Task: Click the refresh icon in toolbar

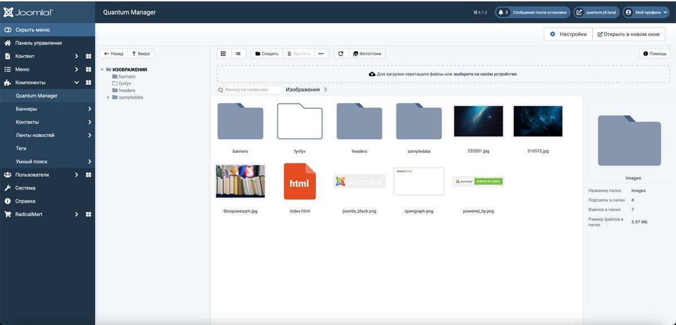Action: point(341,53)
